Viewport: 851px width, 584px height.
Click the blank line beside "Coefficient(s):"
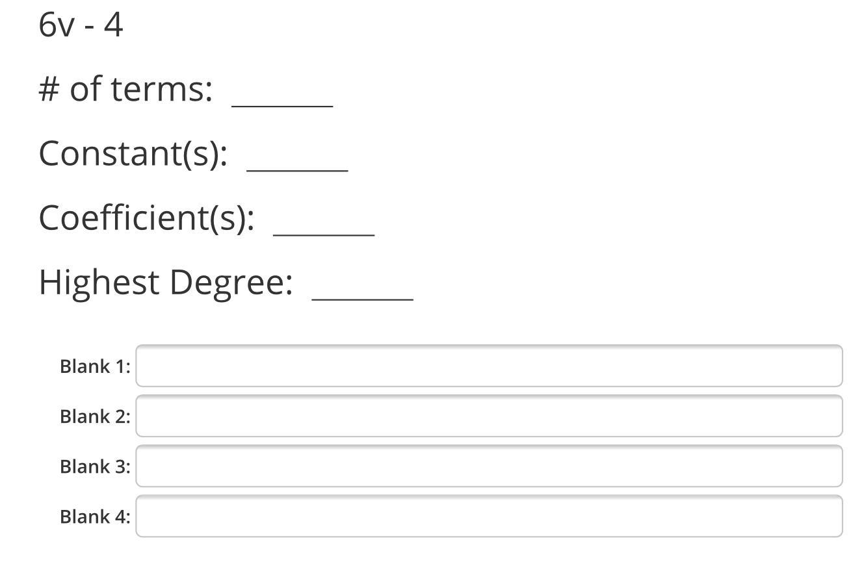coord(324,232)
